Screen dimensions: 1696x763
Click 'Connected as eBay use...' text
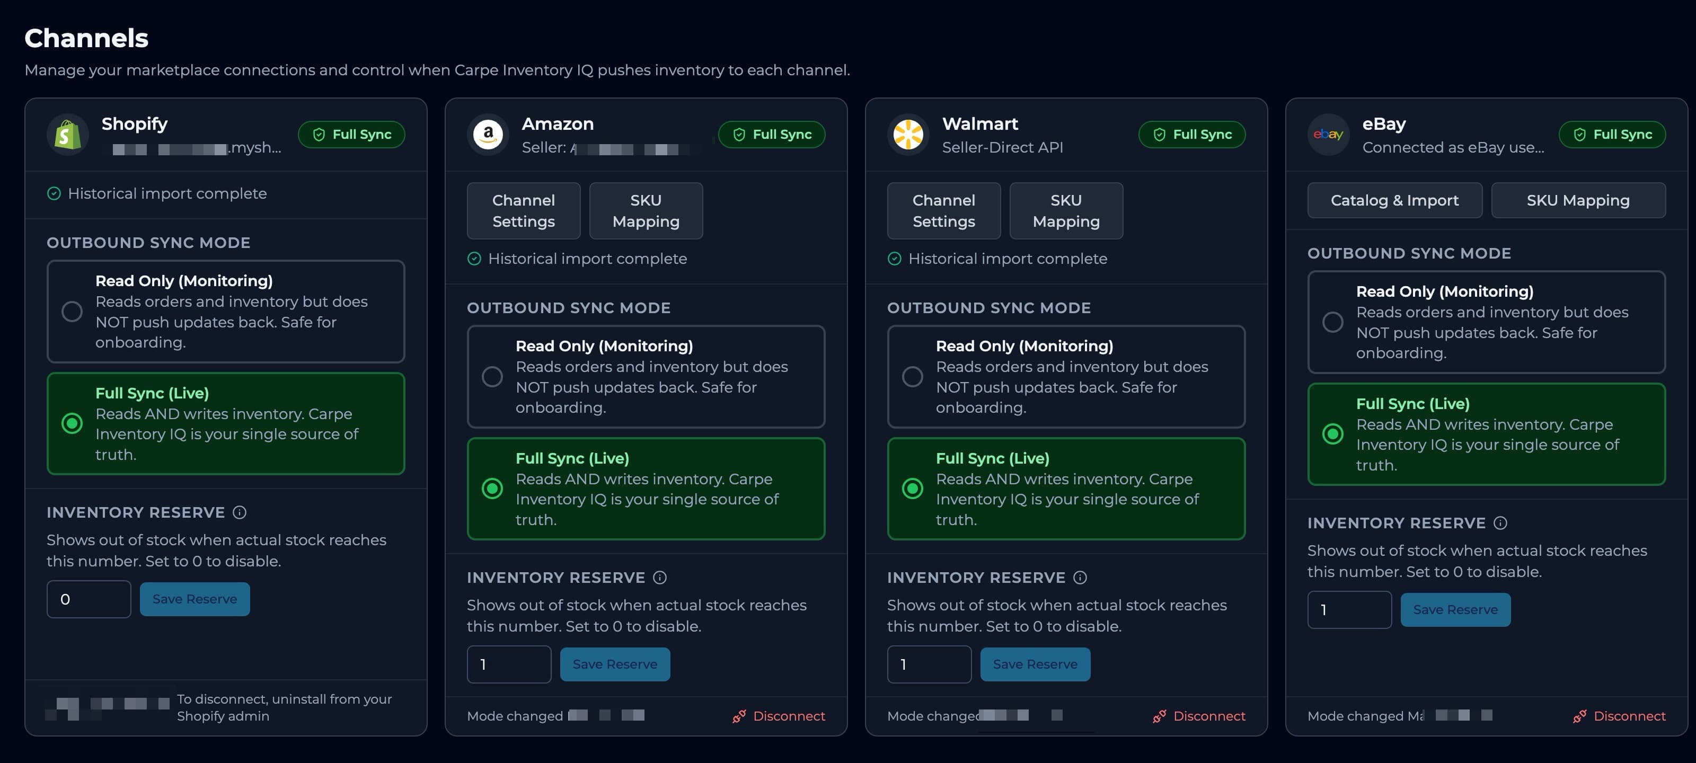1453,147
